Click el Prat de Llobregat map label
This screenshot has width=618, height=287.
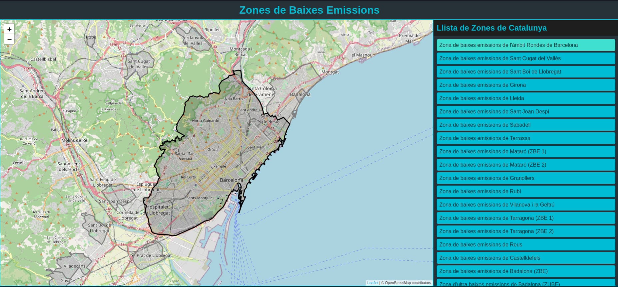click(x=152, y=255)
